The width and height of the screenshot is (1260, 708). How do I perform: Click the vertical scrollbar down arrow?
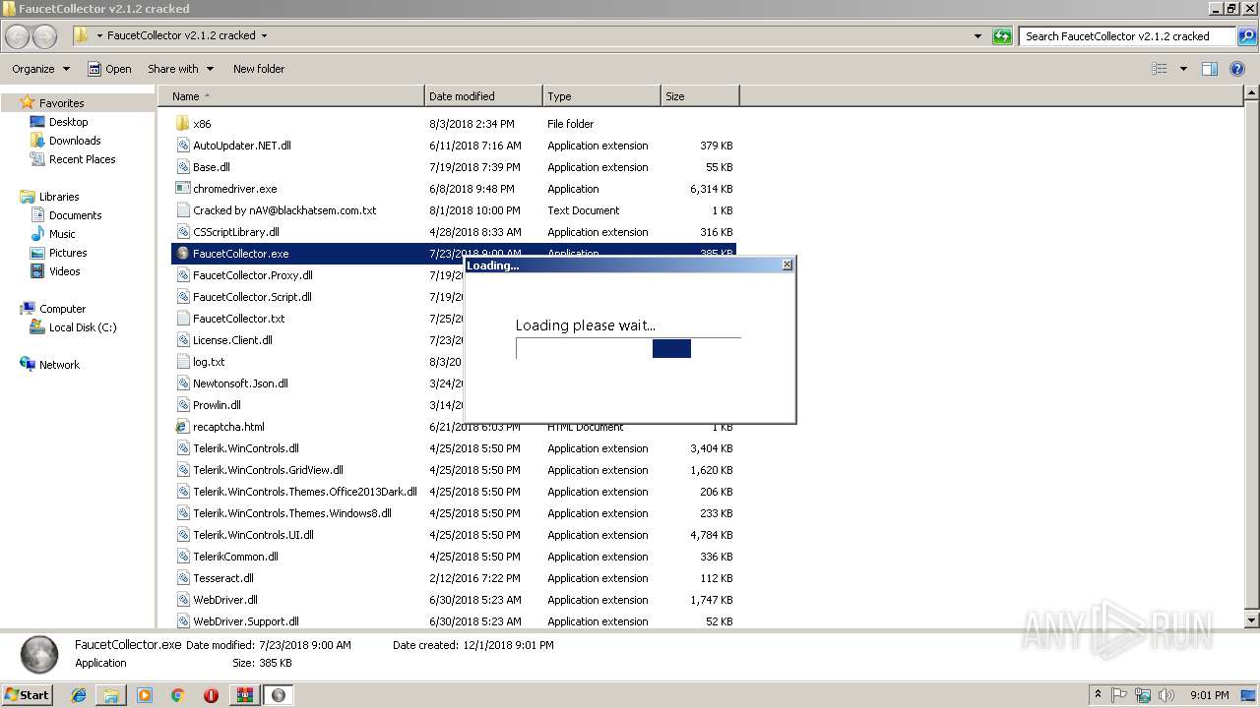tap(1252, 620)
